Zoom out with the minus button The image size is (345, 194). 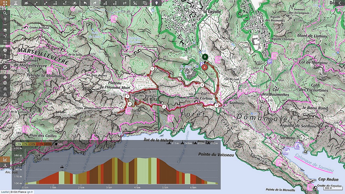[5, 24]
